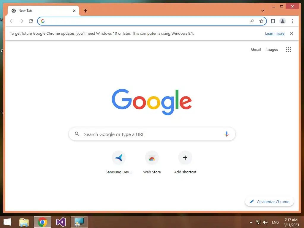The width and height of the screenshot is (304, 228).
Task: Click the ENG language indicator
Action: 275,222
